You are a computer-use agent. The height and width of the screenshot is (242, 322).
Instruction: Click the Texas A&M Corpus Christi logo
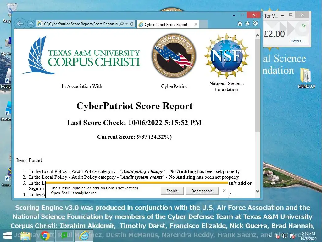80,55
